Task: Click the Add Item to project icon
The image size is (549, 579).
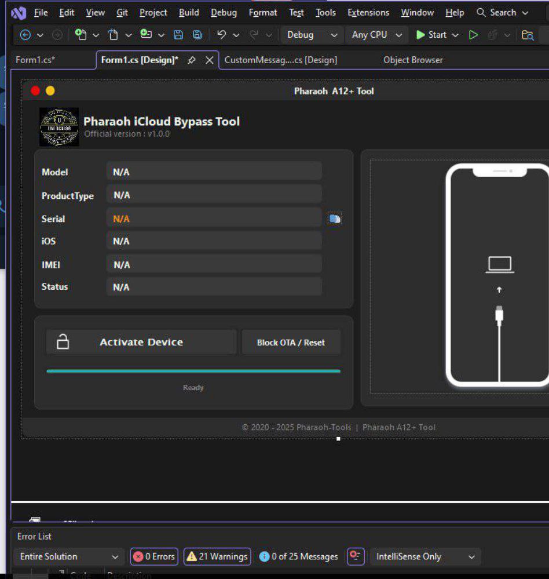Action: click(x=146, y=34)
